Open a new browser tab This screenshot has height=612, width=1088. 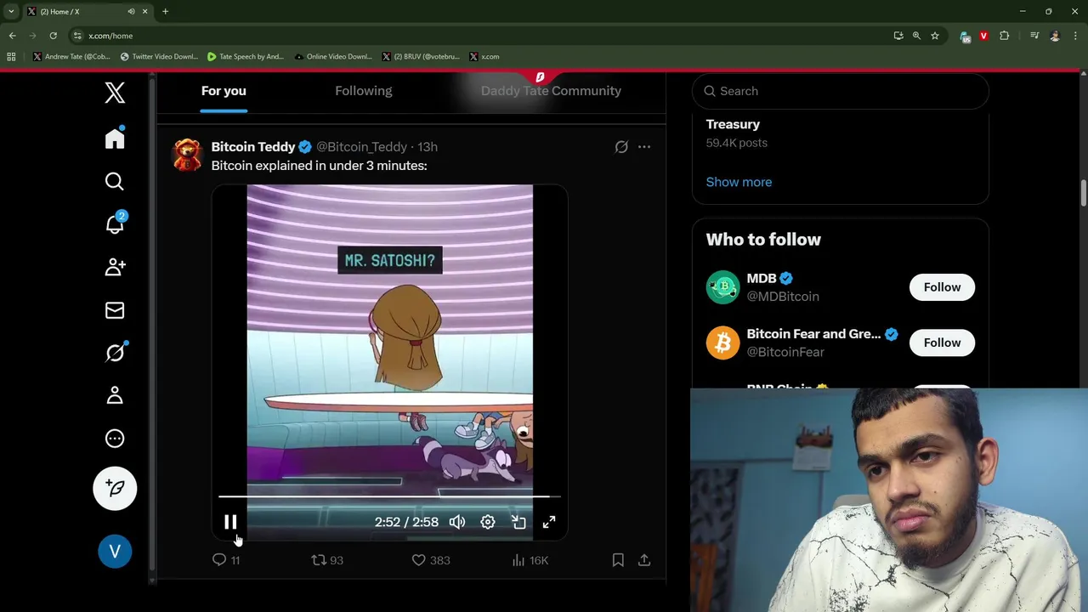(165, 11)
